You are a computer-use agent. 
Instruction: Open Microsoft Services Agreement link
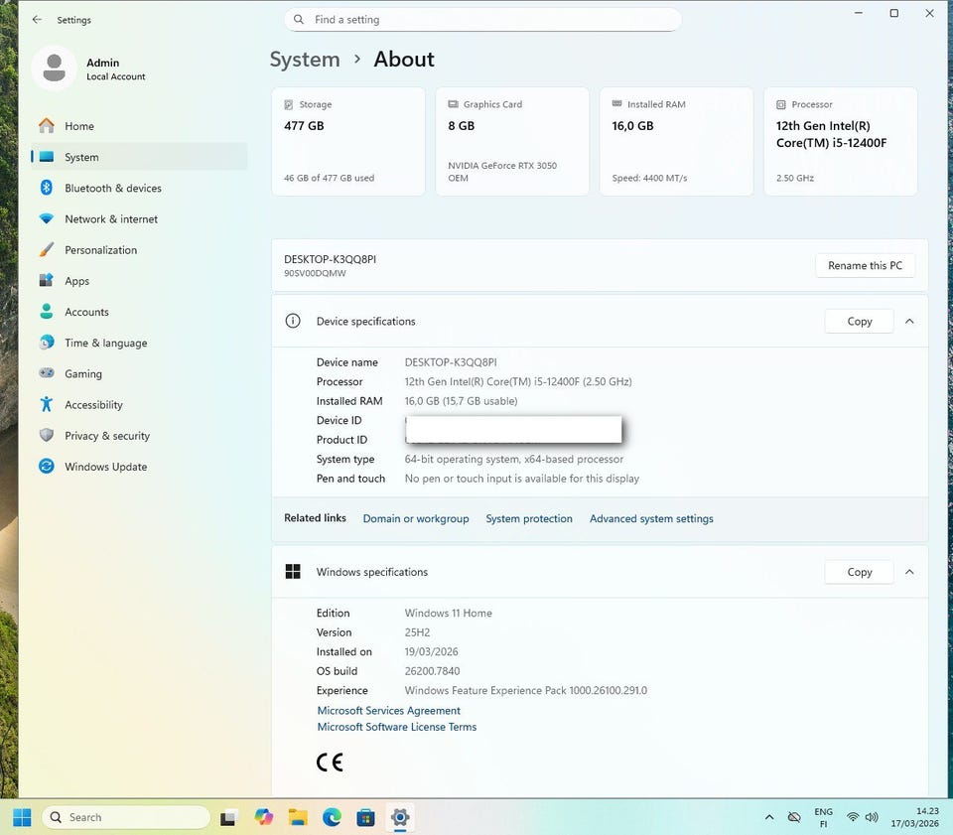(x=389, y=711)
